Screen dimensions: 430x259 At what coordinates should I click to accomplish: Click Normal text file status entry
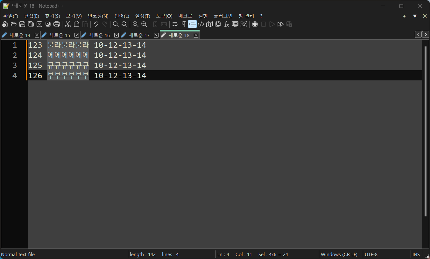pyautogui.click(x=18, y=255)
